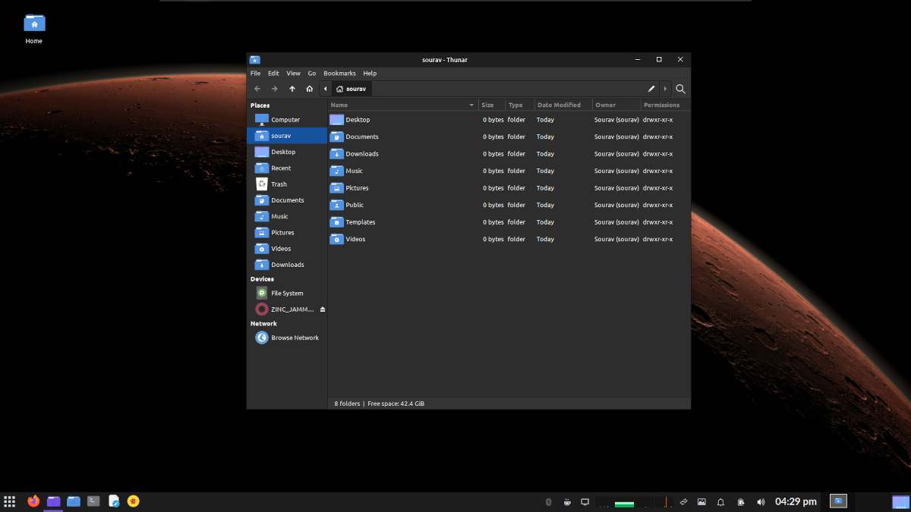Open the Bookmarks menu
This screenshot has height=512, width=911.
339,73
